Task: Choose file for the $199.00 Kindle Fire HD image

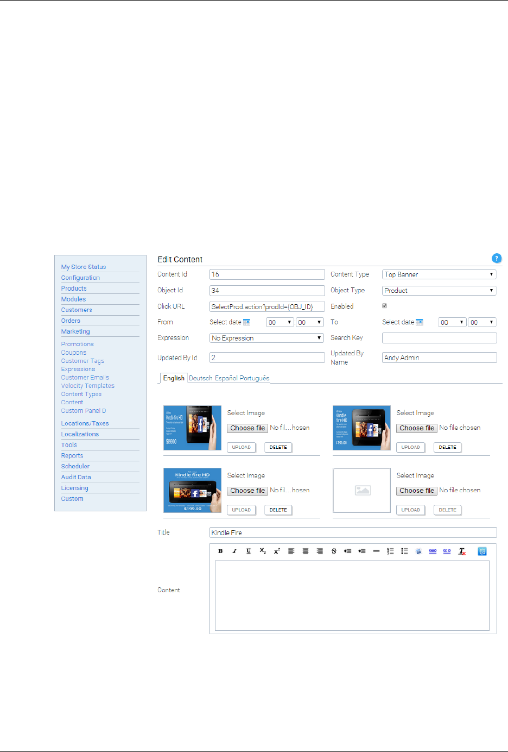Action: pos(247,428)
